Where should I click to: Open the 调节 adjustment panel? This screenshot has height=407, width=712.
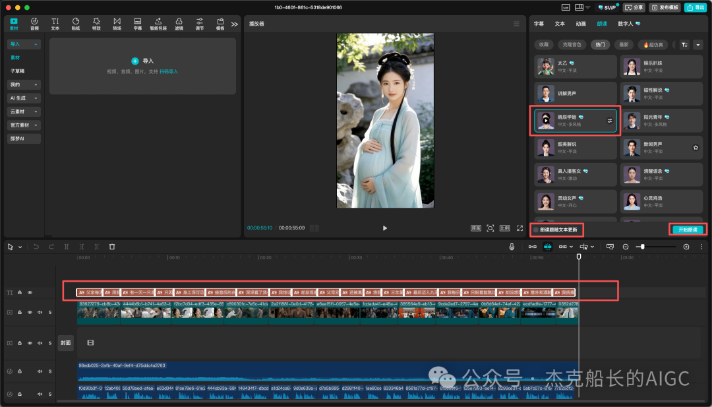click(200, 24)
